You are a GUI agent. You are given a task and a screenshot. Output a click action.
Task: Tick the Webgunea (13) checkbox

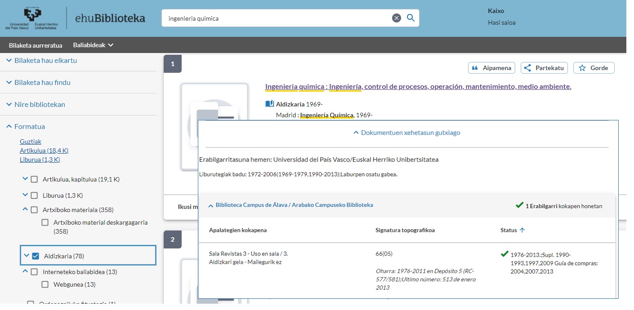click(x=45, y=284)
